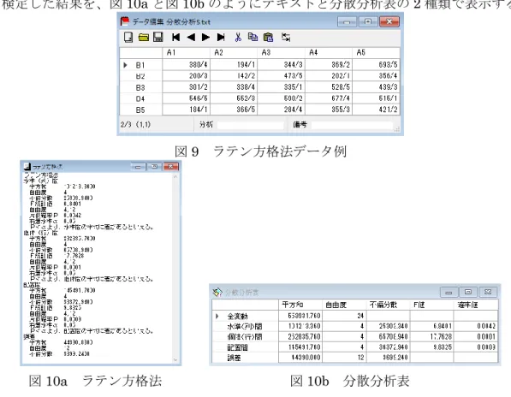Click the 備考 input field in status bar
Viewport: 511px width, 397px height.
click(352, 125)
